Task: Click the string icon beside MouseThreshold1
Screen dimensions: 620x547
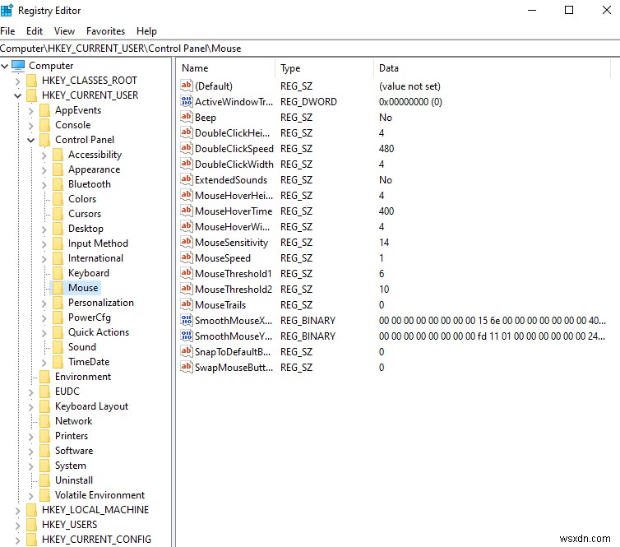Action: pyautogui.click(x=186, y=273)
